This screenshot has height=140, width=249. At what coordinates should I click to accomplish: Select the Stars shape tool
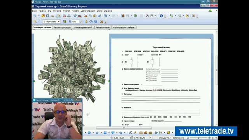(121, 133)
